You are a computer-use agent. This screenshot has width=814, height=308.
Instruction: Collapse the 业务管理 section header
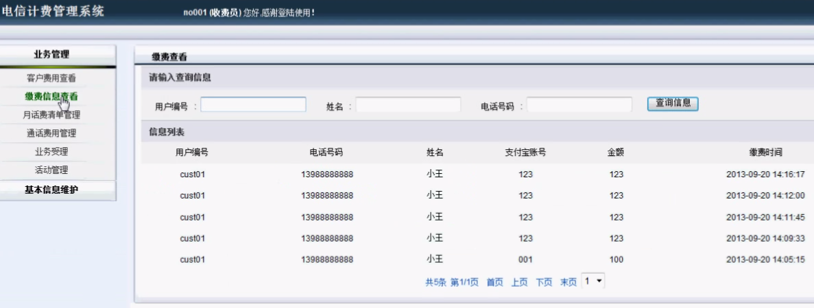click(58, 55)
